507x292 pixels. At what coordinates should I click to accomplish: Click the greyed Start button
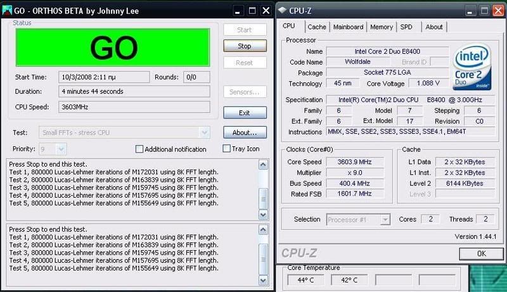pos(245,30)
